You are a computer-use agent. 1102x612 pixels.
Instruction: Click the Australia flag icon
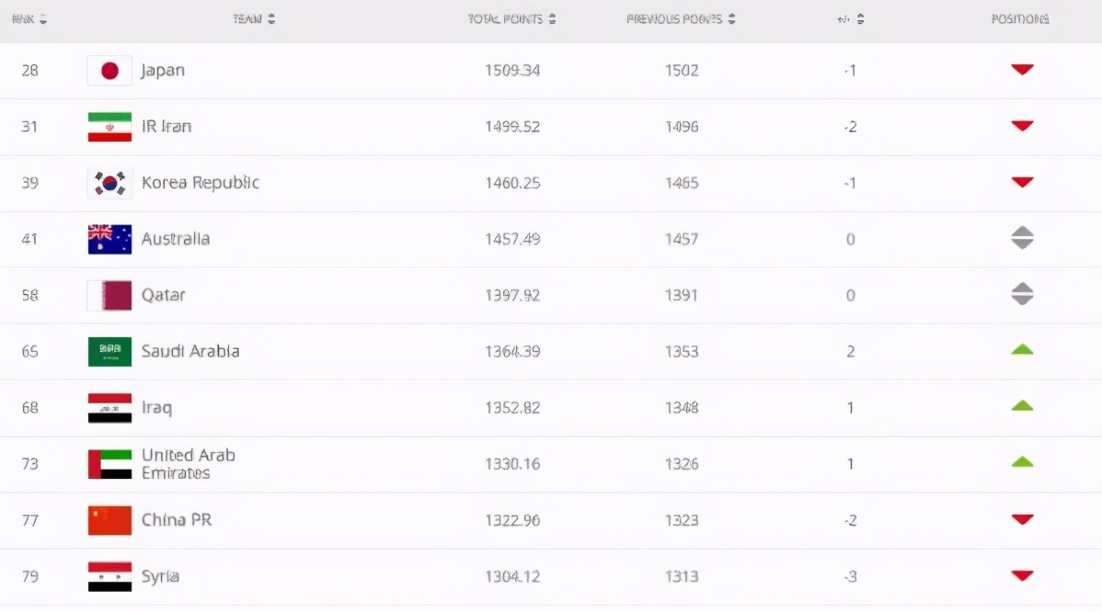109,239
